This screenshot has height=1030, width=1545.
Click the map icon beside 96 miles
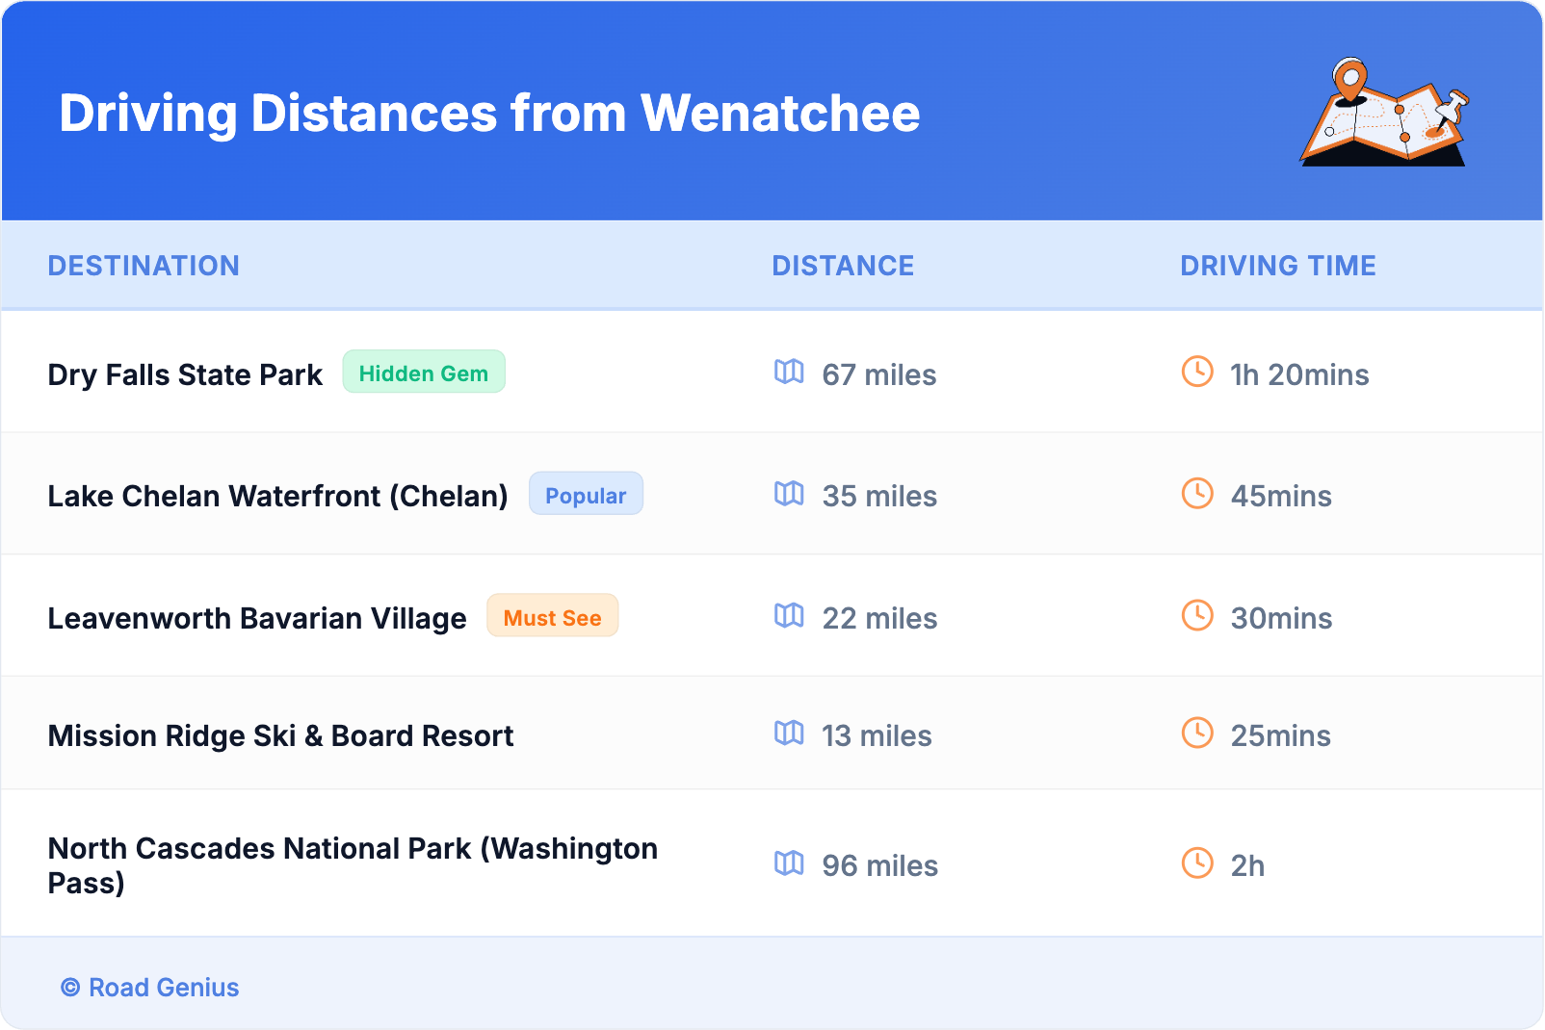789,863
